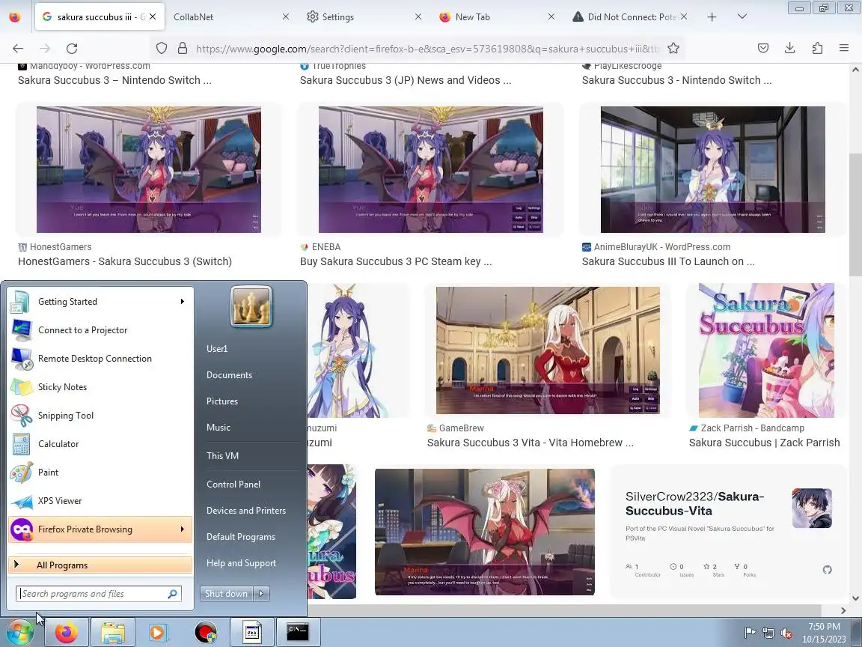Screen dimensions: 862x647
Task: Expand the Getting Started submenu arrow
Action: [183, 302]
